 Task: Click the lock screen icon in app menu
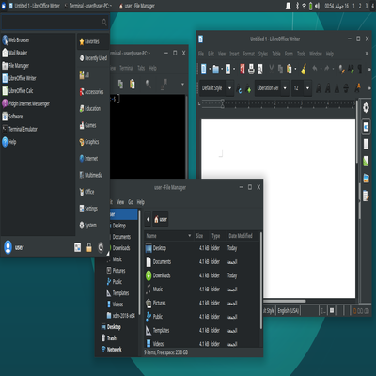point(89,247)
